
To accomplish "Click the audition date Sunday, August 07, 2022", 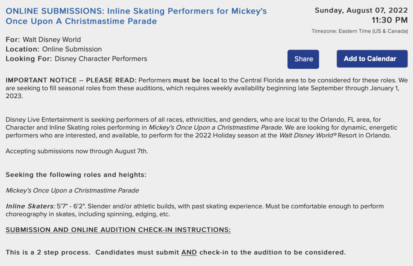I will point(361,10).
